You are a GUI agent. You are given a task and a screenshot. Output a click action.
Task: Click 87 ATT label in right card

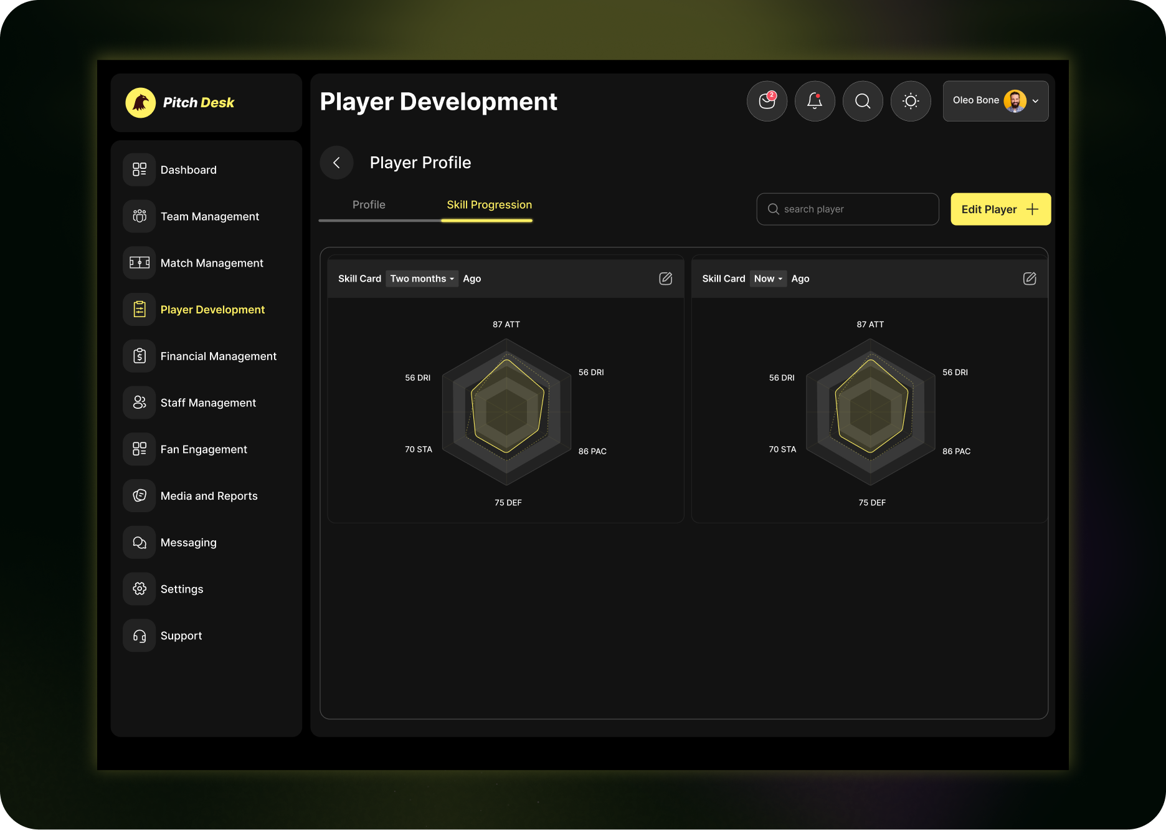870,325
